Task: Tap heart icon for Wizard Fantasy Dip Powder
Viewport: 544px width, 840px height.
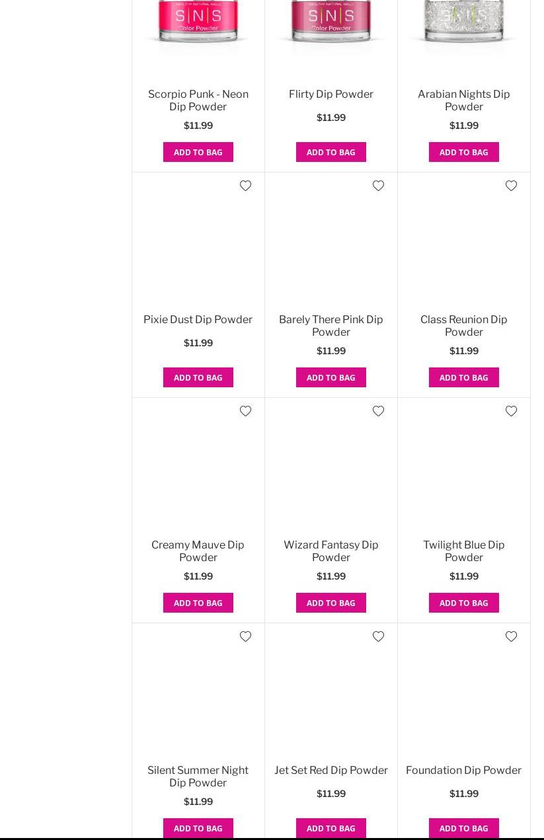Action: [x=378, y=411]
